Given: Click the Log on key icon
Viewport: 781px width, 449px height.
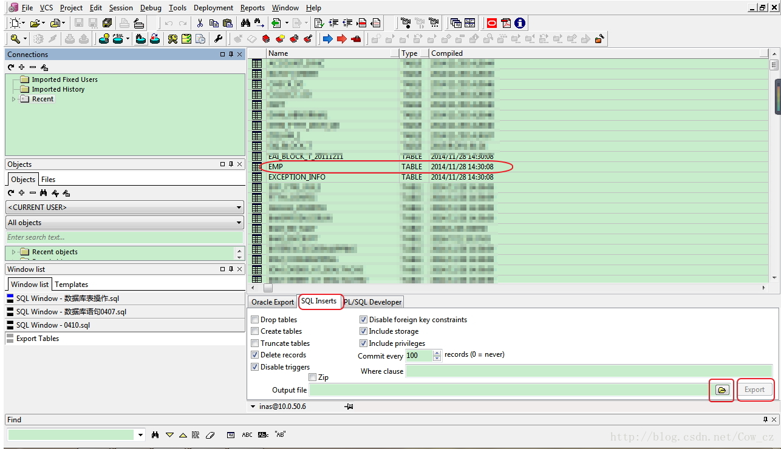Looking at the screenshot, I should coord(15,39).
